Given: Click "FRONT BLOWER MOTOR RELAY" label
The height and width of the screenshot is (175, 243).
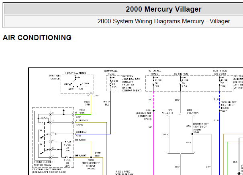Looking at the screenshot, I should (43, 163).
